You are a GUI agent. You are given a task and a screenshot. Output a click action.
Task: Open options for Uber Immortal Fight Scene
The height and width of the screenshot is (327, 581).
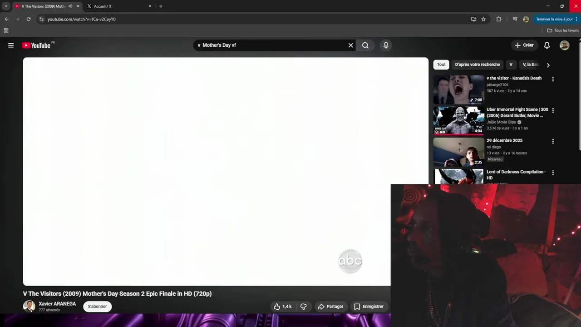552,110
